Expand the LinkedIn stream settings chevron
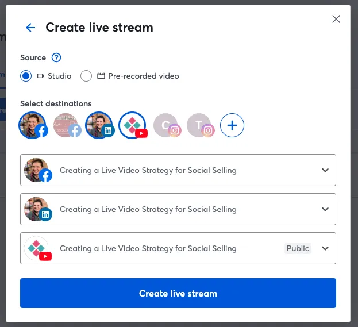 tap(325, 209)
